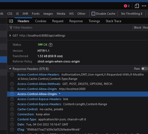The height and width of the screenshot is (134, 148).
Task: Open the Timings tab
Action: [x=94, y=21]
